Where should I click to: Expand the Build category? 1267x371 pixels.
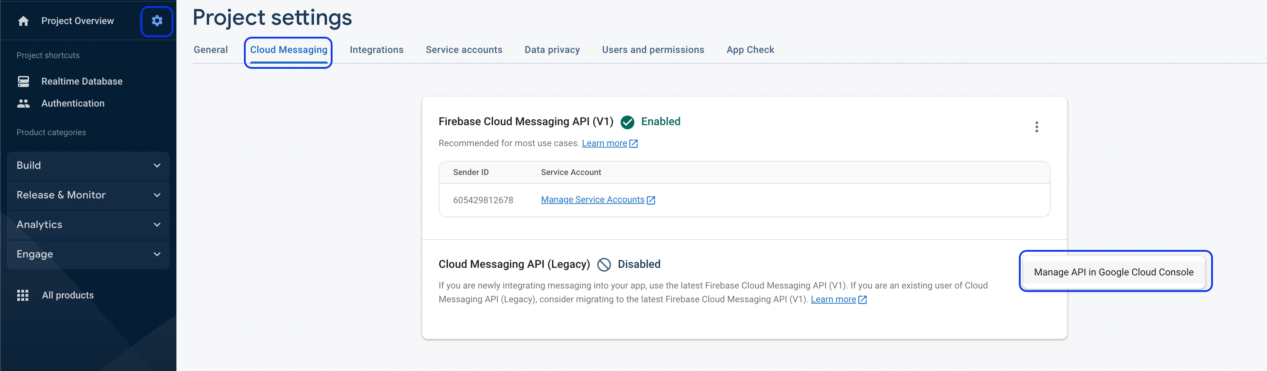point(88,166)
